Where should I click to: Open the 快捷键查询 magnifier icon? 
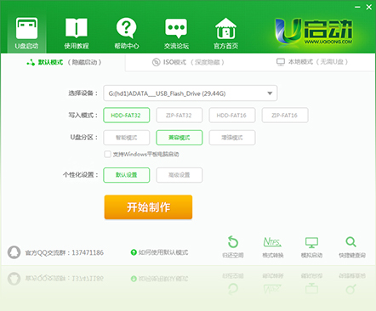[351, 242]
